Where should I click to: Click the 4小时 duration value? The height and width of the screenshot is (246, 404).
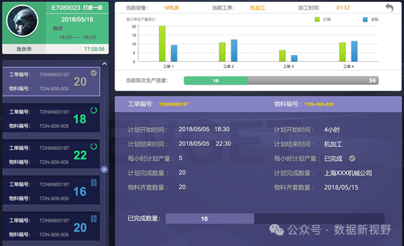click(x=332, y=130)
